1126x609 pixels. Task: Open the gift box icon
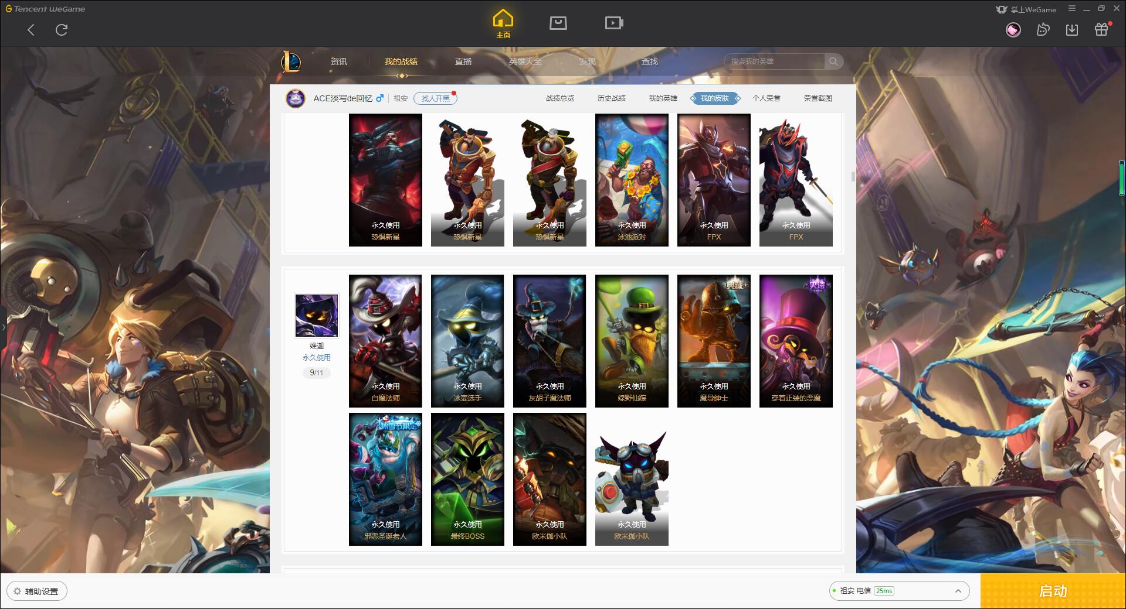pyautogui.click(x=1101, y=29)
